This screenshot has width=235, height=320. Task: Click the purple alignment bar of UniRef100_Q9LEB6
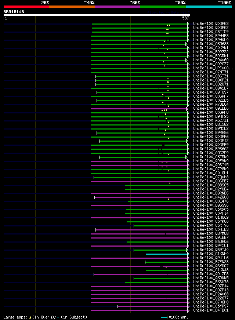coord(139,109)
